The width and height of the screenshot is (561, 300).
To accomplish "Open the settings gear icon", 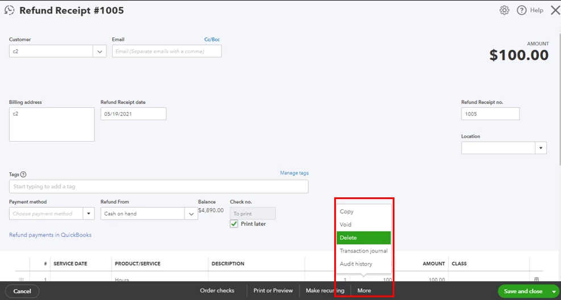I will point(504,10).
